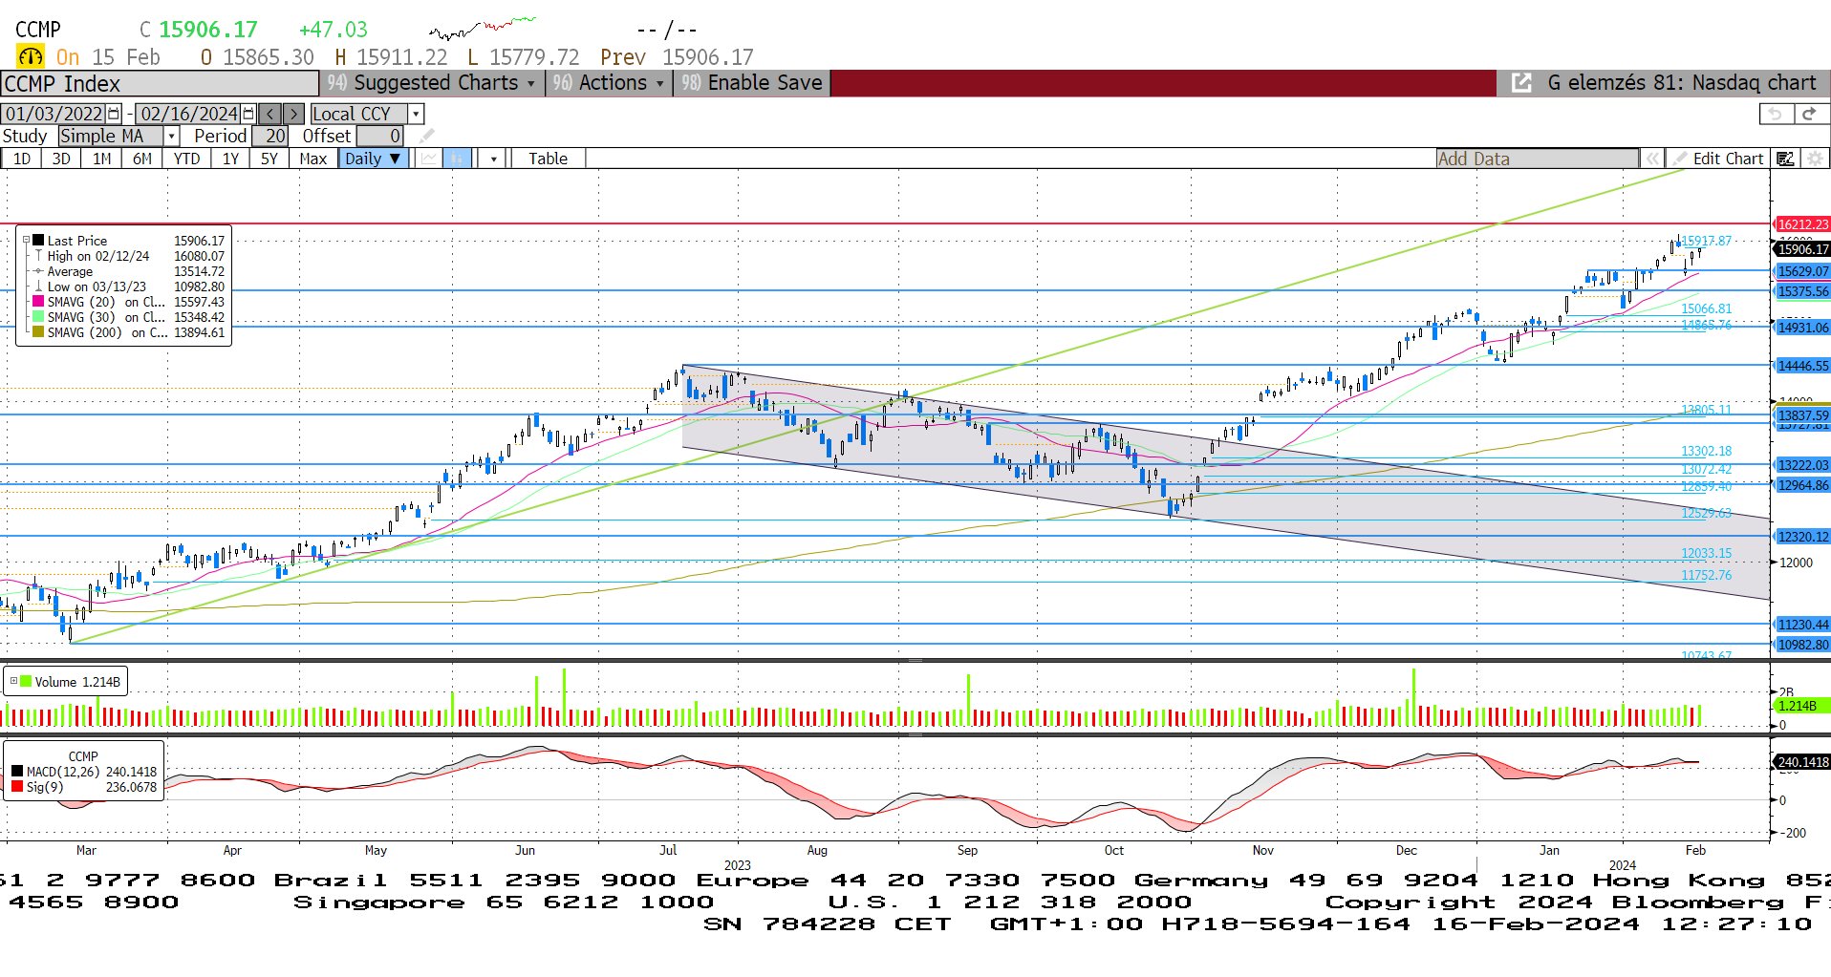The width and height of the screenshot is (1831, 977).
Task: Click the Enable Save button
Action: 751,83
